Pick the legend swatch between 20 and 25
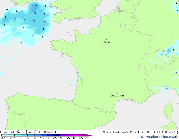The image size is (179, 139). [51, 135]
